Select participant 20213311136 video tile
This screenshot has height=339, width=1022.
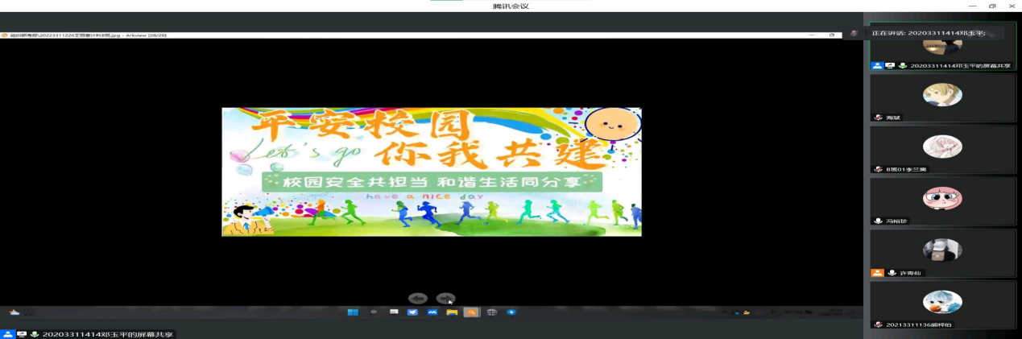point(941,304)
